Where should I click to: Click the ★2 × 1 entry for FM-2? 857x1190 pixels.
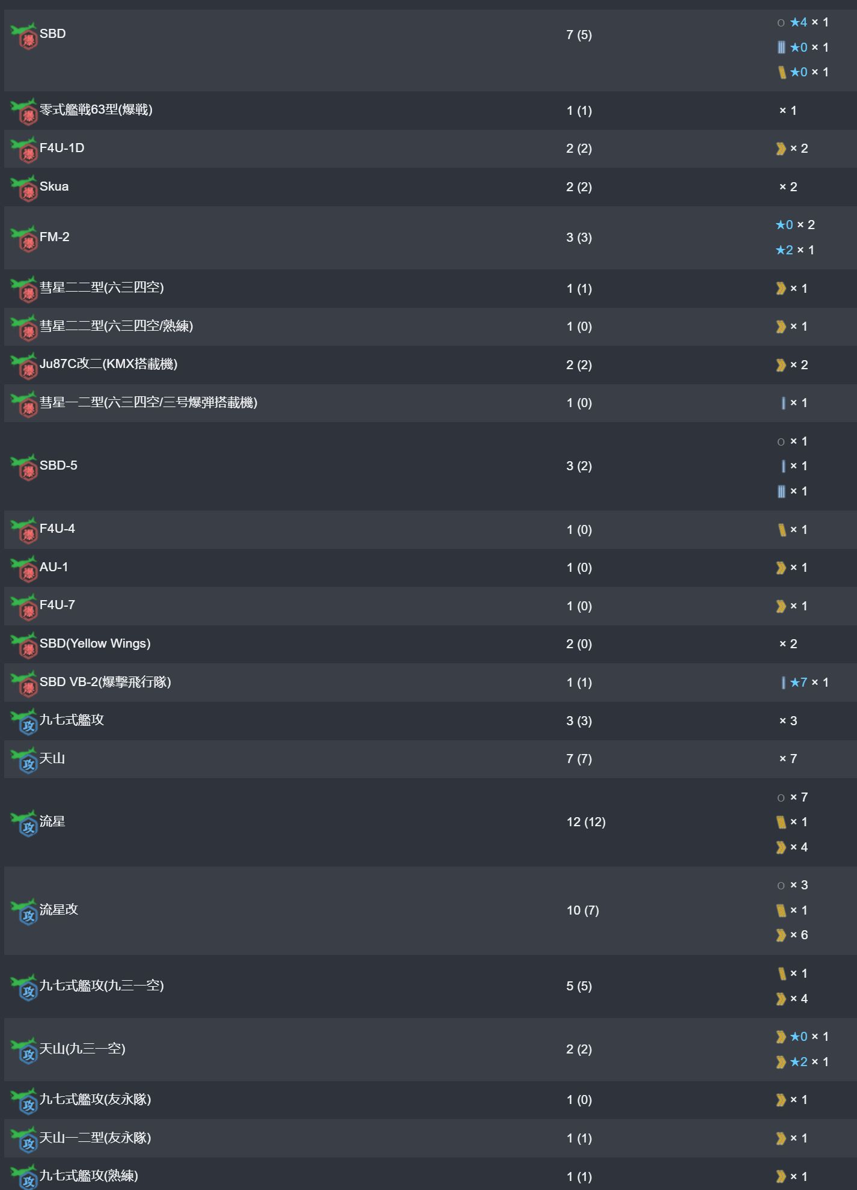click(x=794, y=250)
